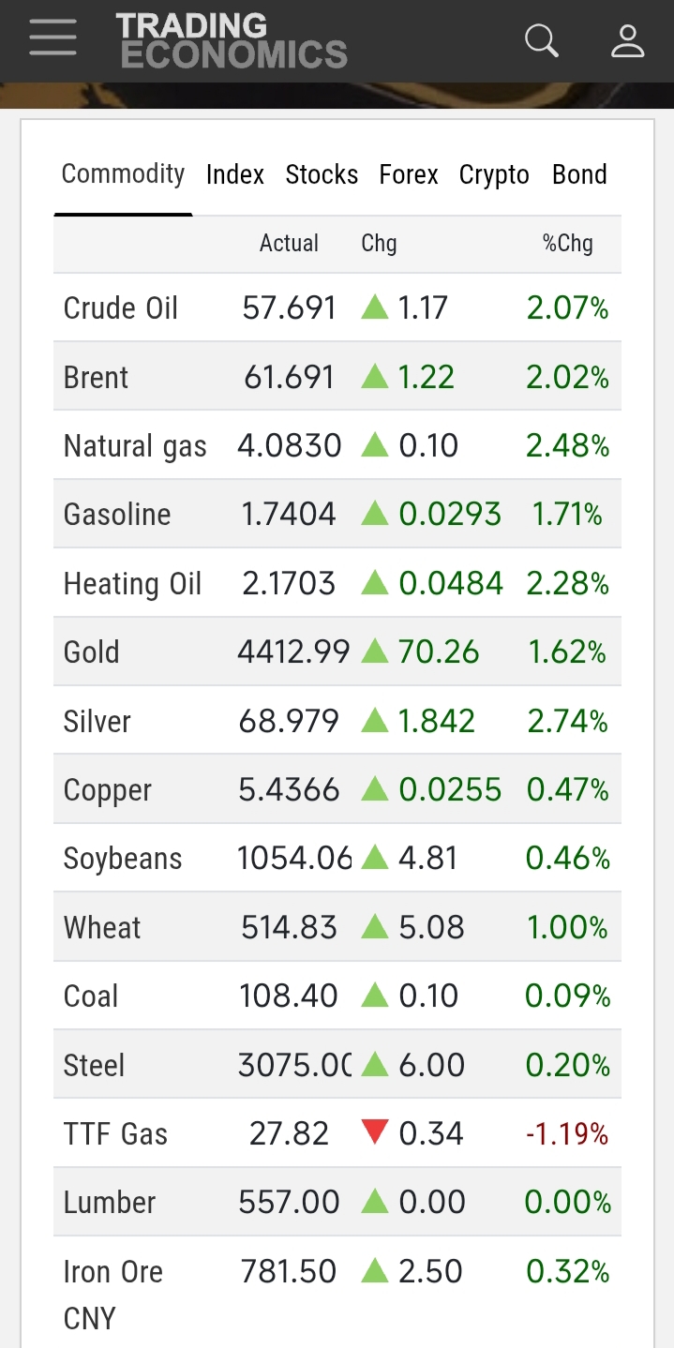674x1348 pixels.
Task: Click the green up arrow beside Silver
Action: [374, 720]
